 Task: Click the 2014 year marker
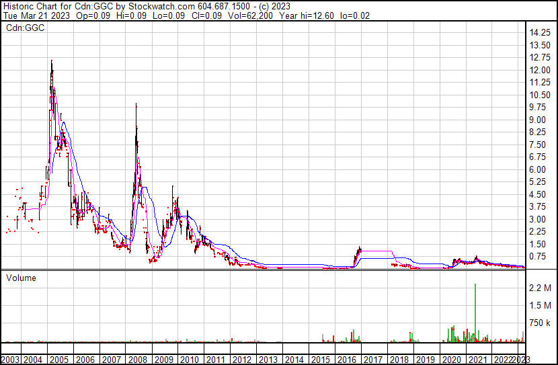[x=296, y=359]
